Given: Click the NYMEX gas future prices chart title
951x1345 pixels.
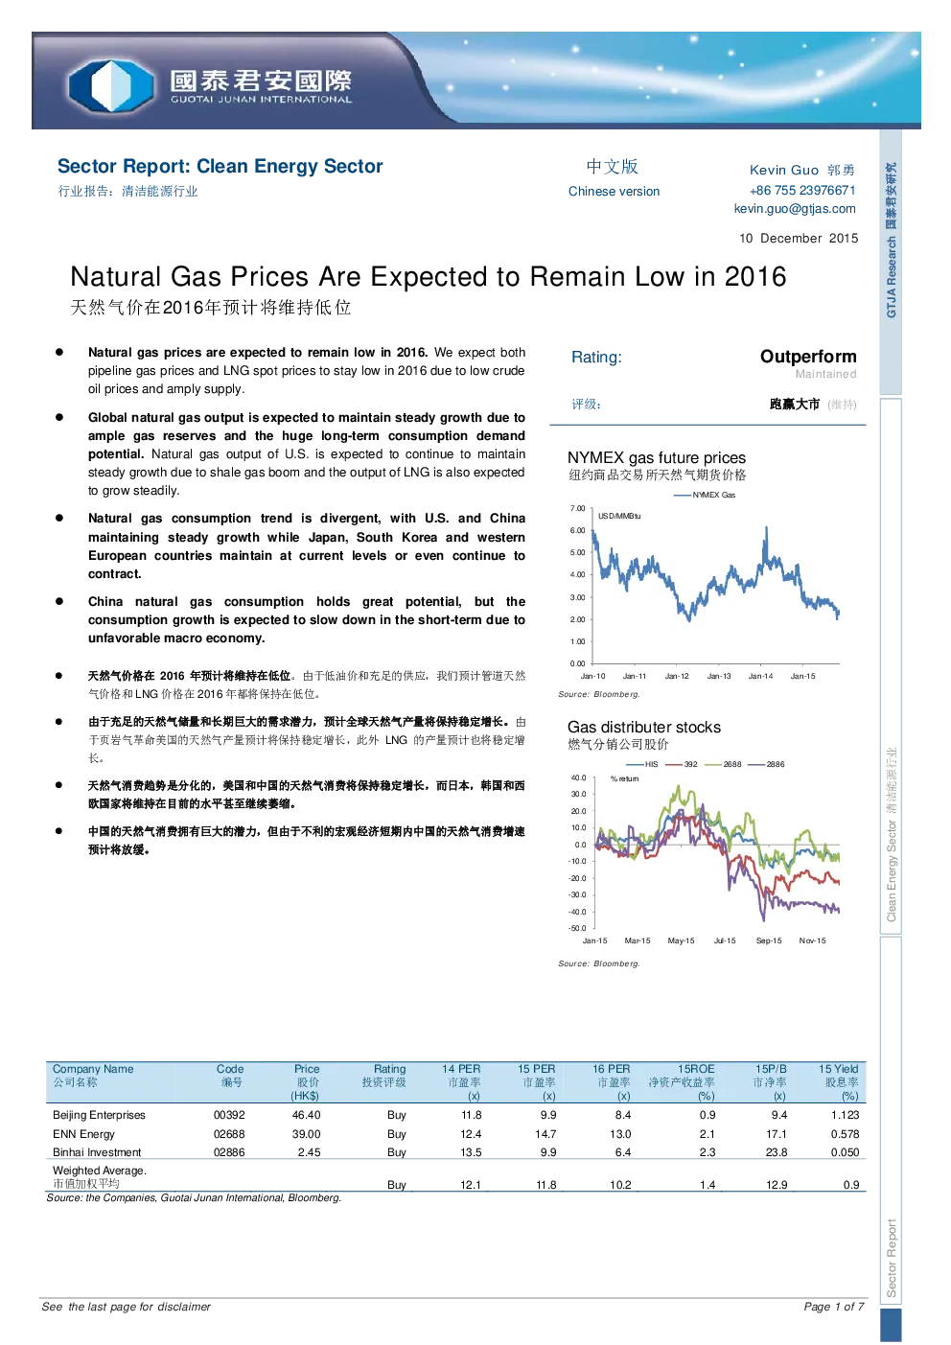Looking at the screenshot, I should (x=657, y=458).
